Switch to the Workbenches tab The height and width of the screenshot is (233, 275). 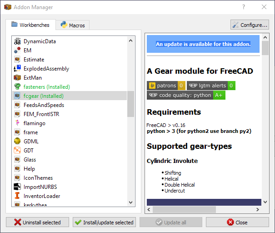point(31,25)
